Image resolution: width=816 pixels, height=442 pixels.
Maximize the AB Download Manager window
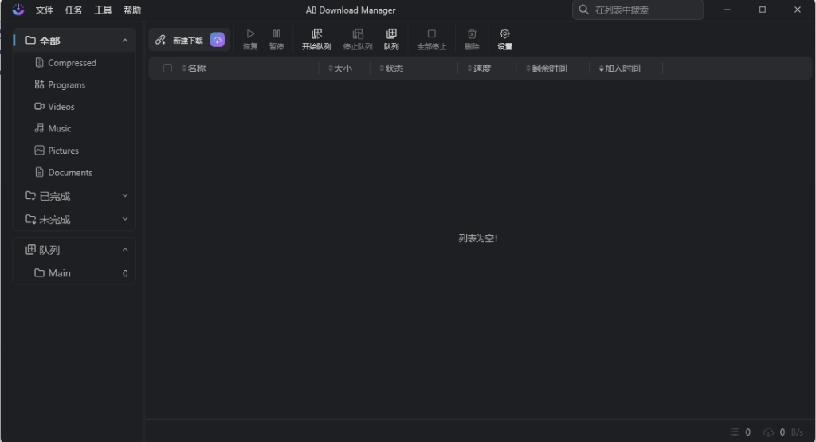pyautogui.click(x=763, y=10)
